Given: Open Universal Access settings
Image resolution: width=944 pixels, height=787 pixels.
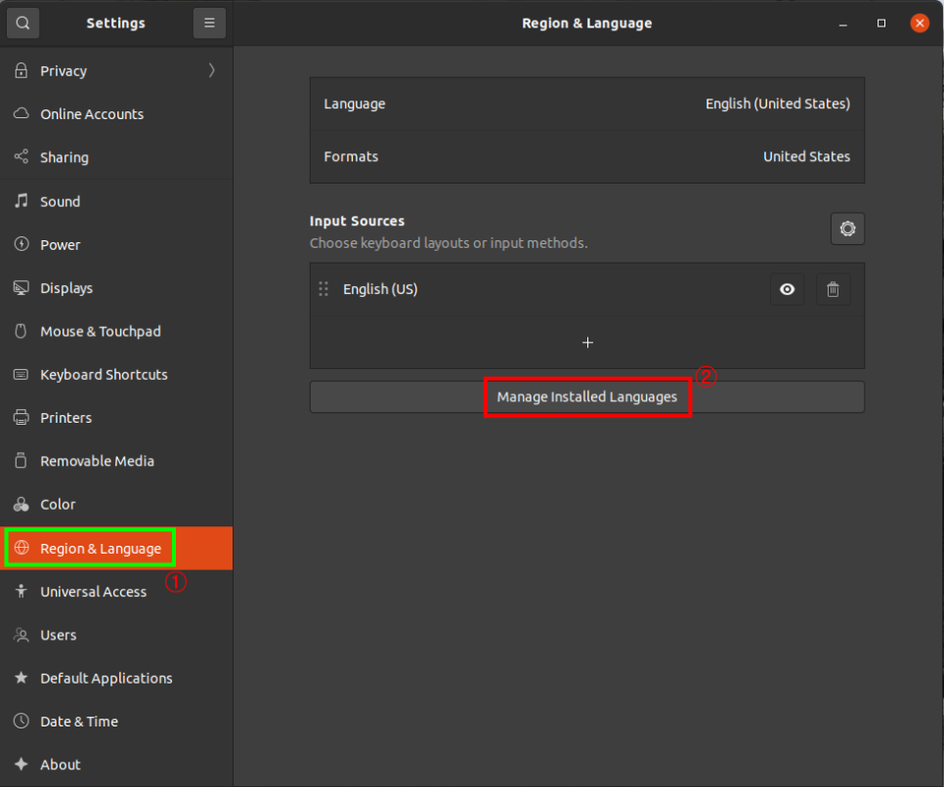Looking at the screenshot, I should (116, 592).
